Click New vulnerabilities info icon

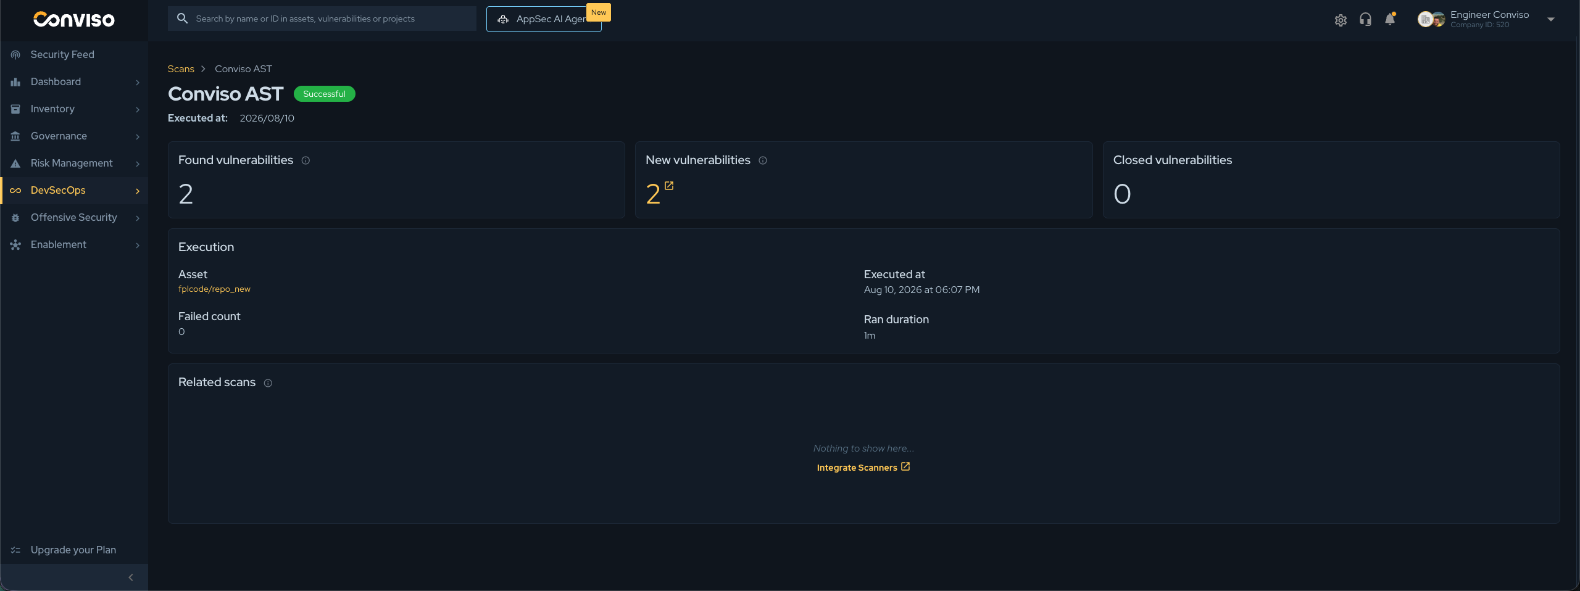(x=763, y=160)
